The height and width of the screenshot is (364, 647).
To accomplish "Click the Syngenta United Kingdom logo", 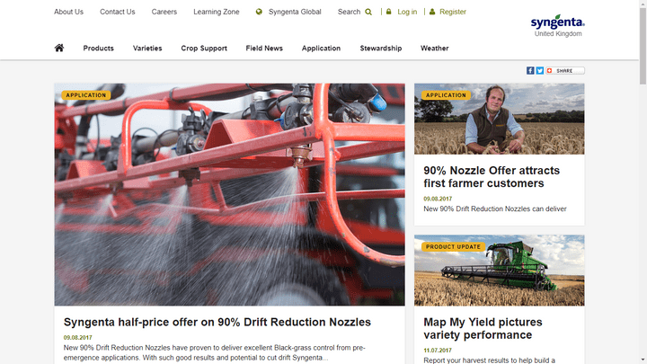I will [x=558, y=25].
